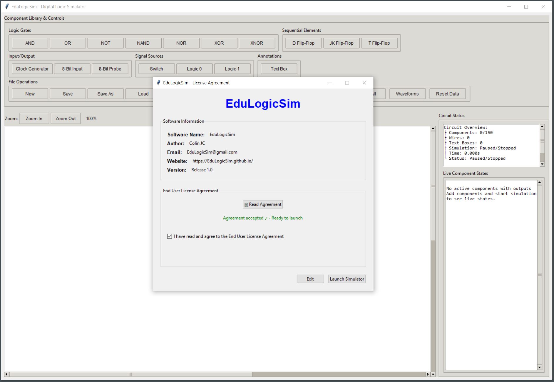554x382 pixels.
Task: Click canvas vertical scrollbar up arrow
Action: (433, 129)
